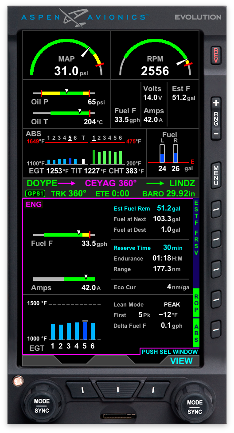Click the left fuel tank level icon
The height and width of the screenshot is (433, 234).
pos(162,153)
